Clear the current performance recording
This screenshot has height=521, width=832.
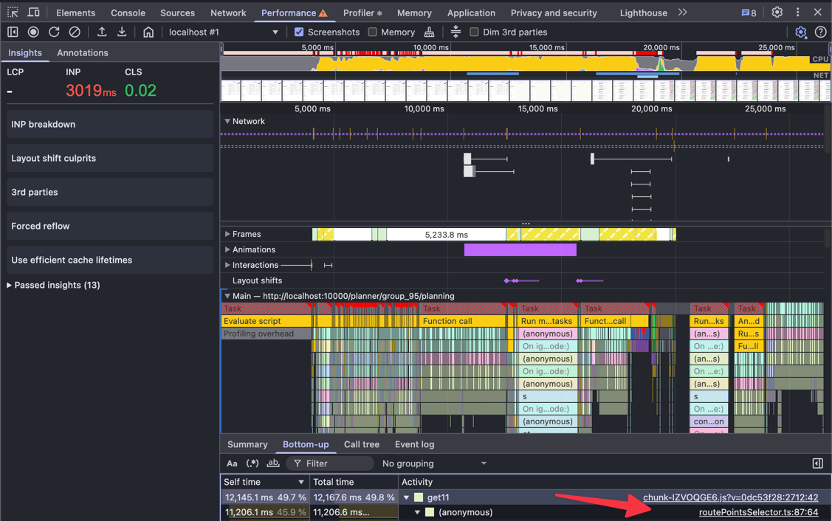pos(74,32)
